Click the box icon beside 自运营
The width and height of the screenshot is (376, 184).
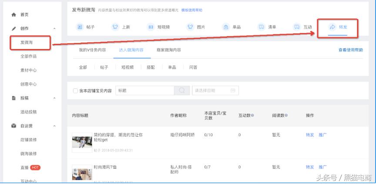point(13,126)
